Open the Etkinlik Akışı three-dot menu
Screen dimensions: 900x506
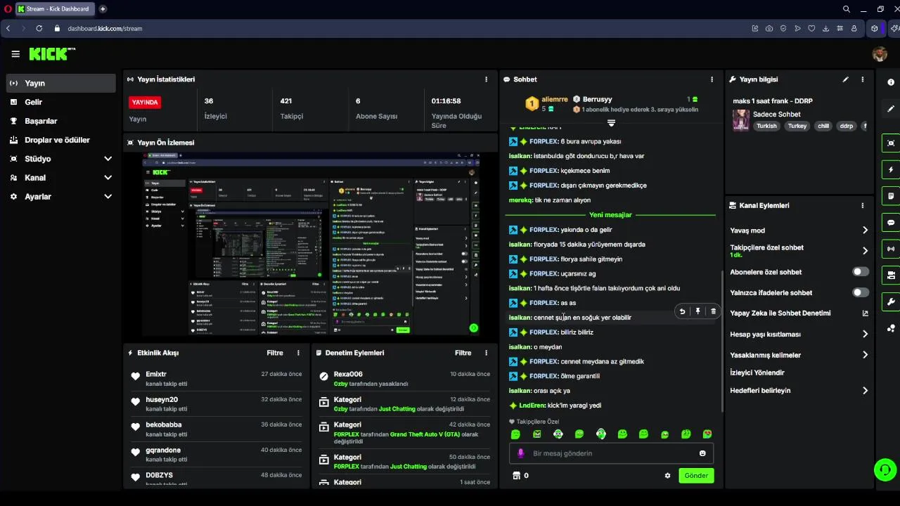coord(298,353)
